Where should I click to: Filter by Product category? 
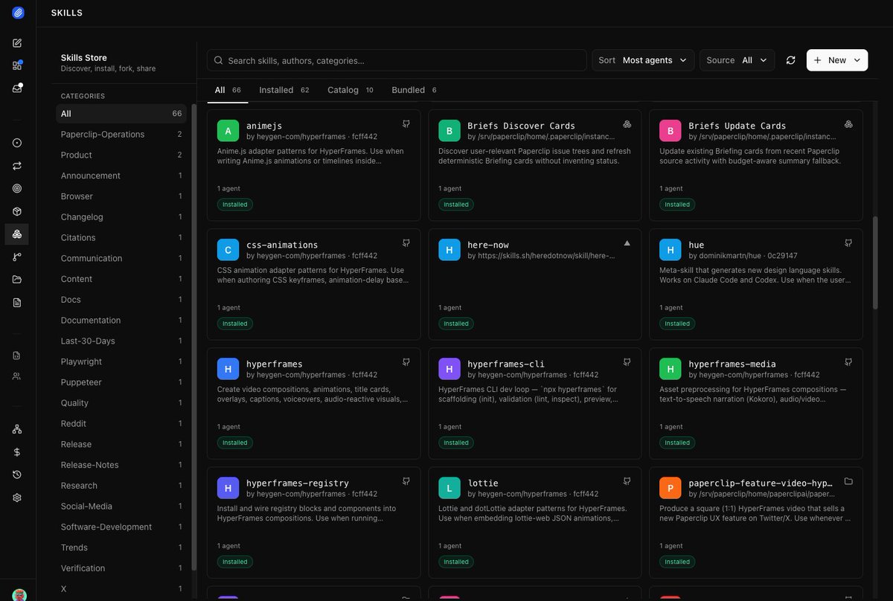121,155
